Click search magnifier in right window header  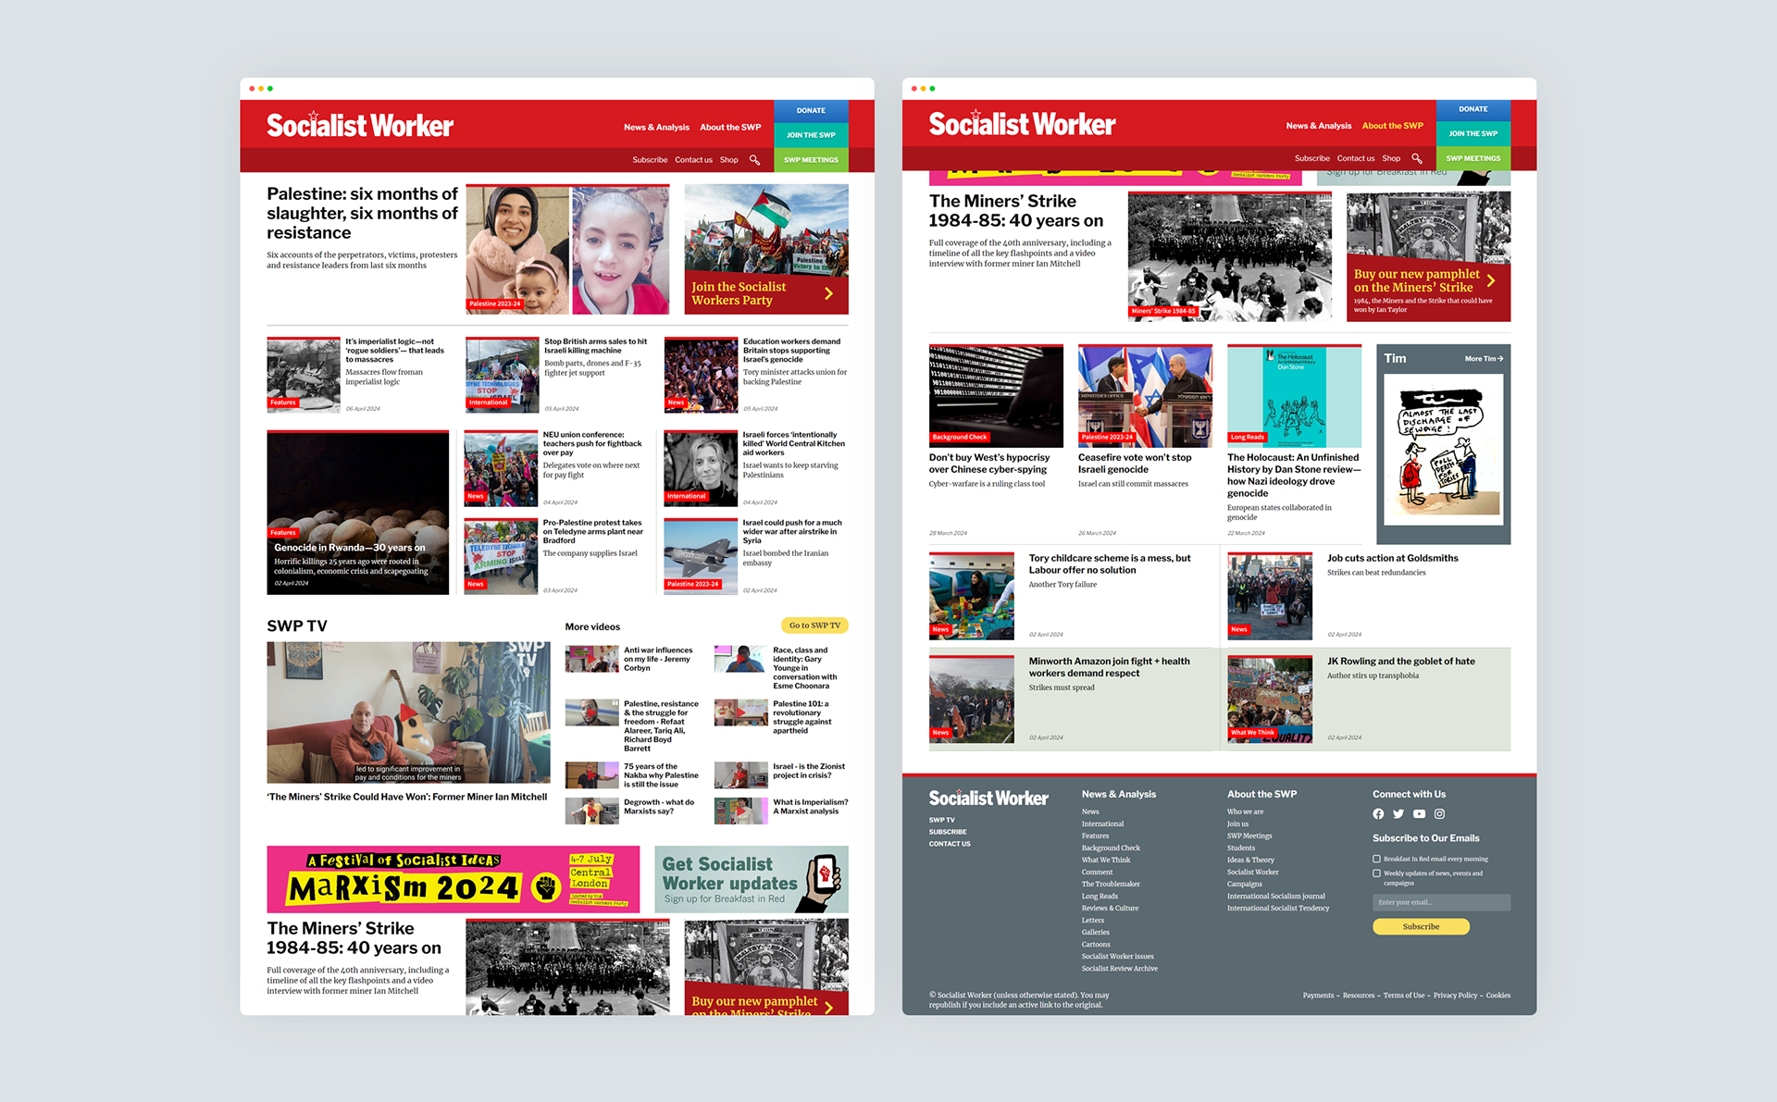tap(1417, 158)
